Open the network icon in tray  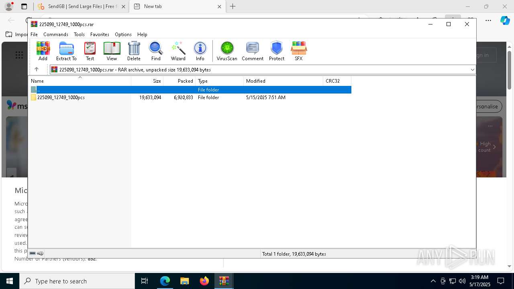(x=453, y=281)
